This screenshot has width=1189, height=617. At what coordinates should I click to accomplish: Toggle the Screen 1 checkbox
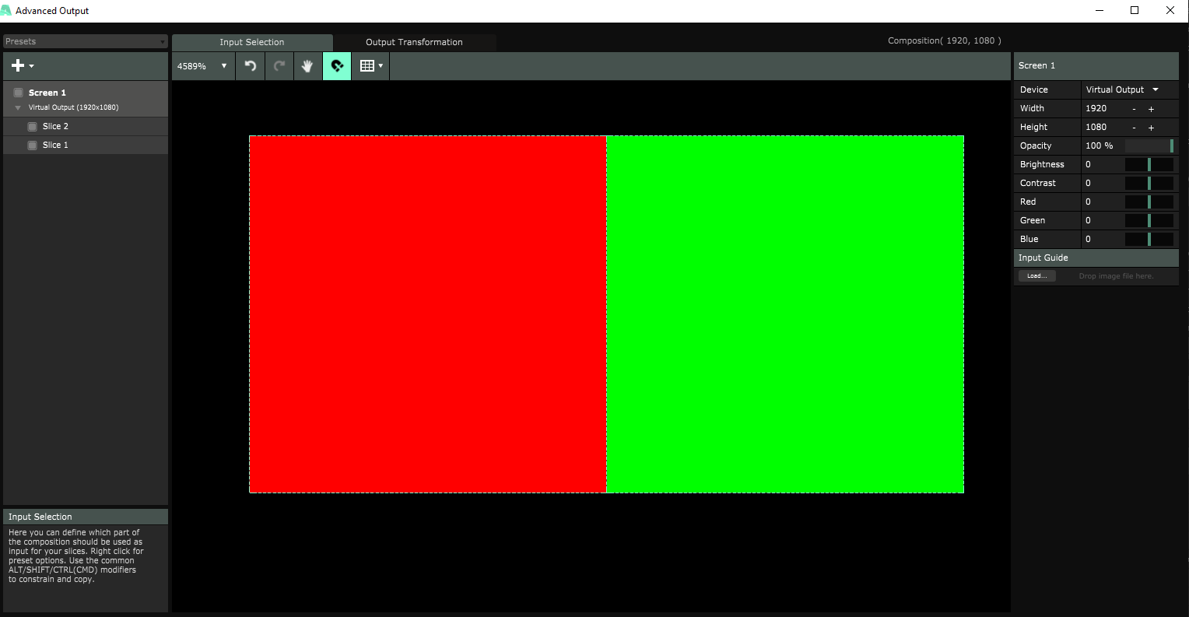coord(18,93)
